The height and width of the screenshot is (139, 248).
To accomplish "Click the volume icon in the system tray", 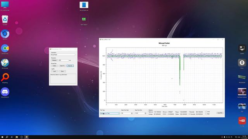I will click(227, 137).
